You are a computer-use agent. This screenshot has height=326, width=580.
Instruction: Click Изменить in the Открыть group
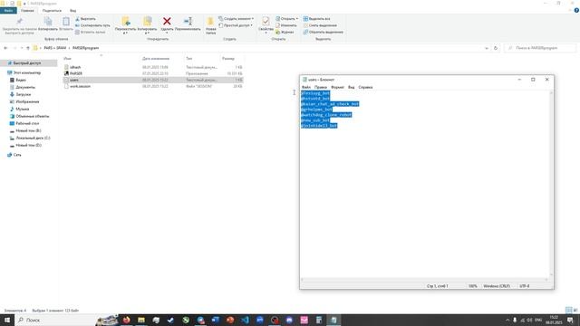pos(286,25)
